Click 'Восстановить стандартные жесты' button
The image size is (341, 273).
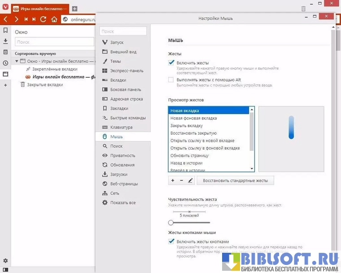point(235,181)
